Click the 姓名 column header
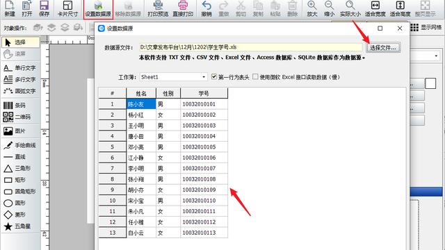This screenshot has height=250, width=445. (x=141, y=93)
